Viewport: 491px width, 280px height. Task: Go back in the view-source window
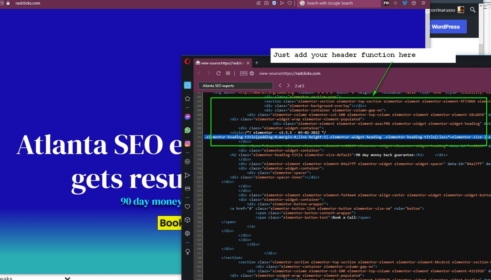point(199,73)
